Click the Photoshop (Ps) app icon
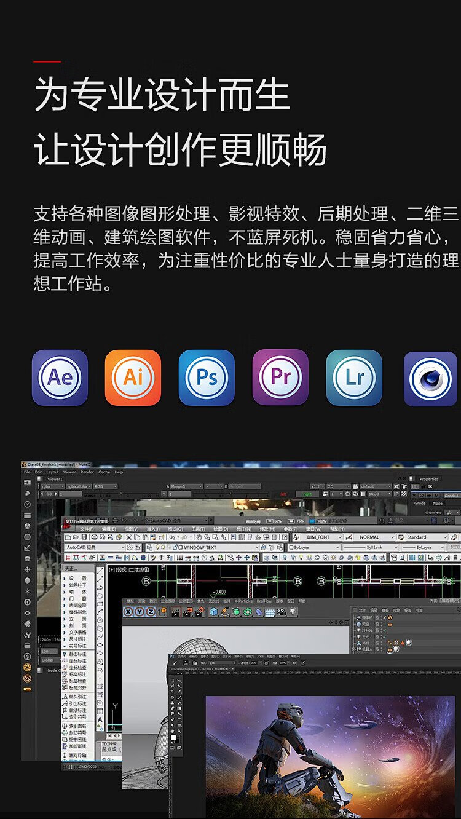461x819 pixels. [x=207, y=378]
